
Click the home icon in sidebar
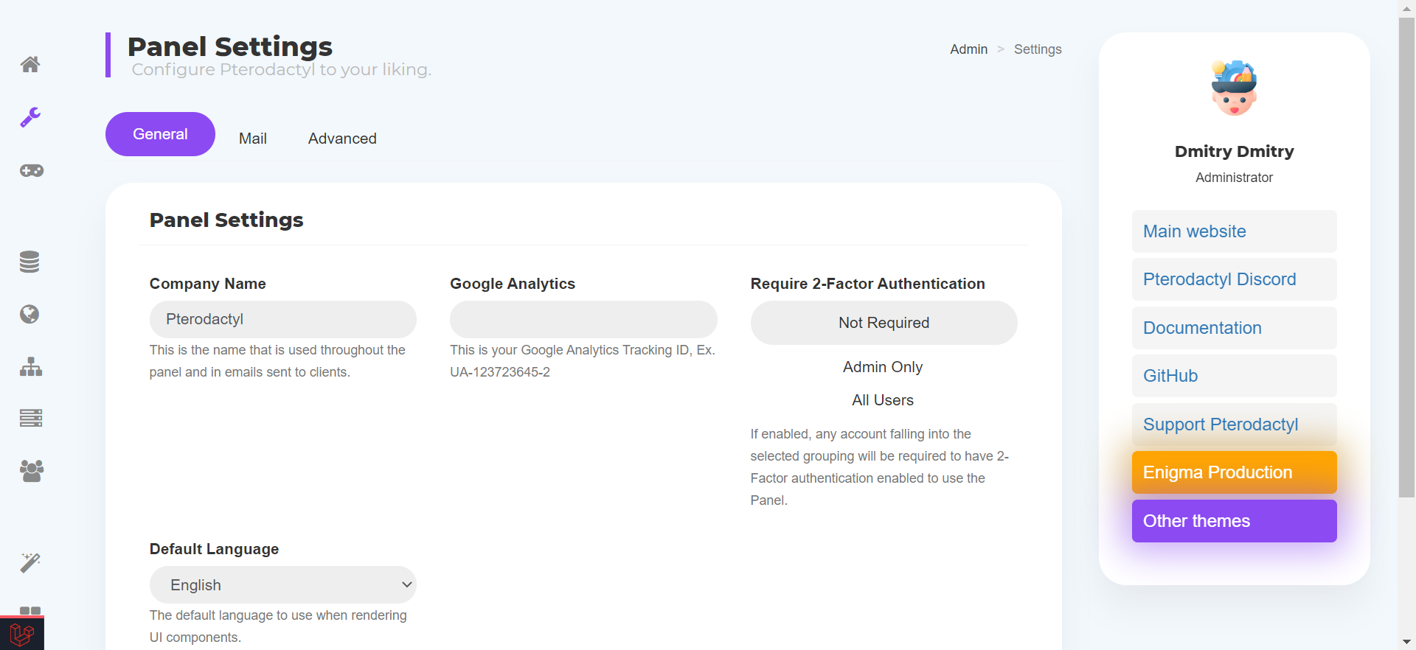click(x=30, y=64)
